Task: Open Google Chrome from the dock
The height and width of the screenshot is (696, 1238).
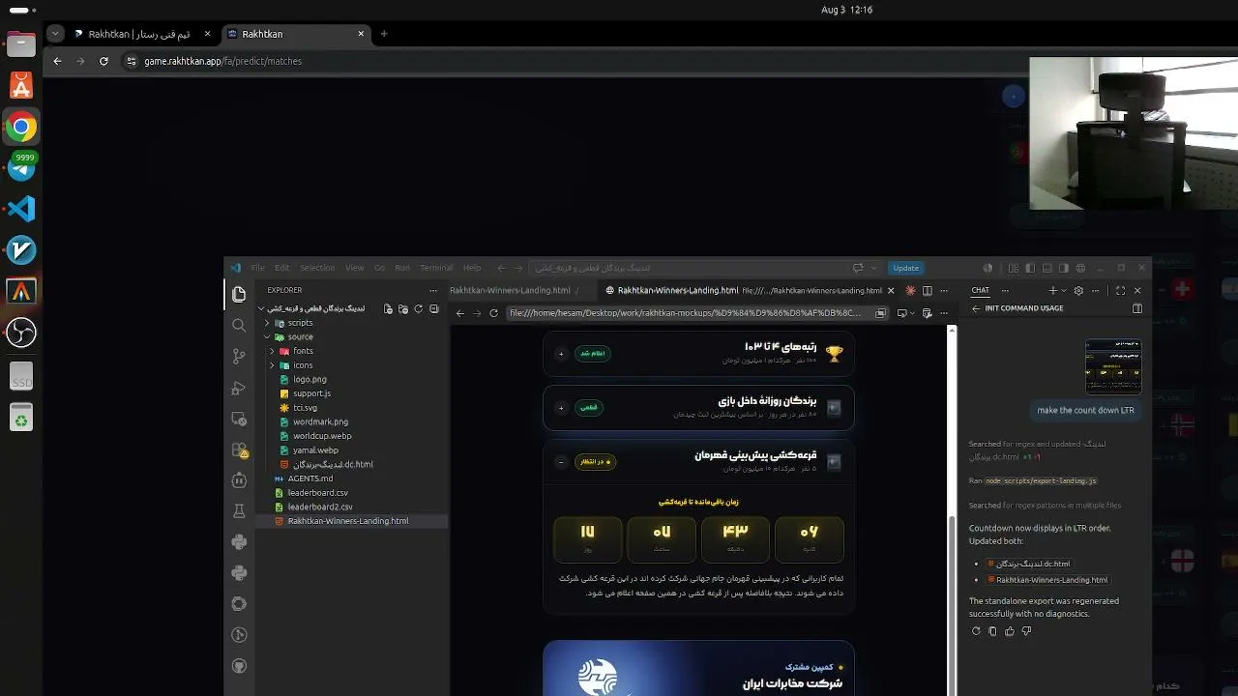Action: 21,127
